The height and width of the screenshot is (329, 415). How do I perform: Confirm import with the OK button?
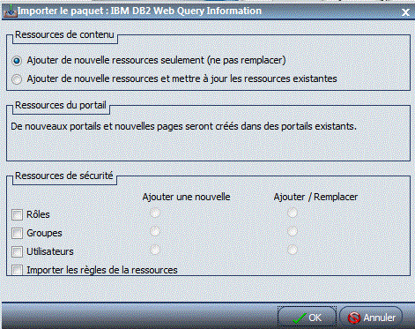307,318
